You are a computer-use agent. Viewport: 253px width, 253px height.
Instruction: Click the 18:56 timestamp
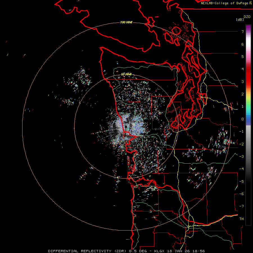pyautogui.click(x=198, y=251)
